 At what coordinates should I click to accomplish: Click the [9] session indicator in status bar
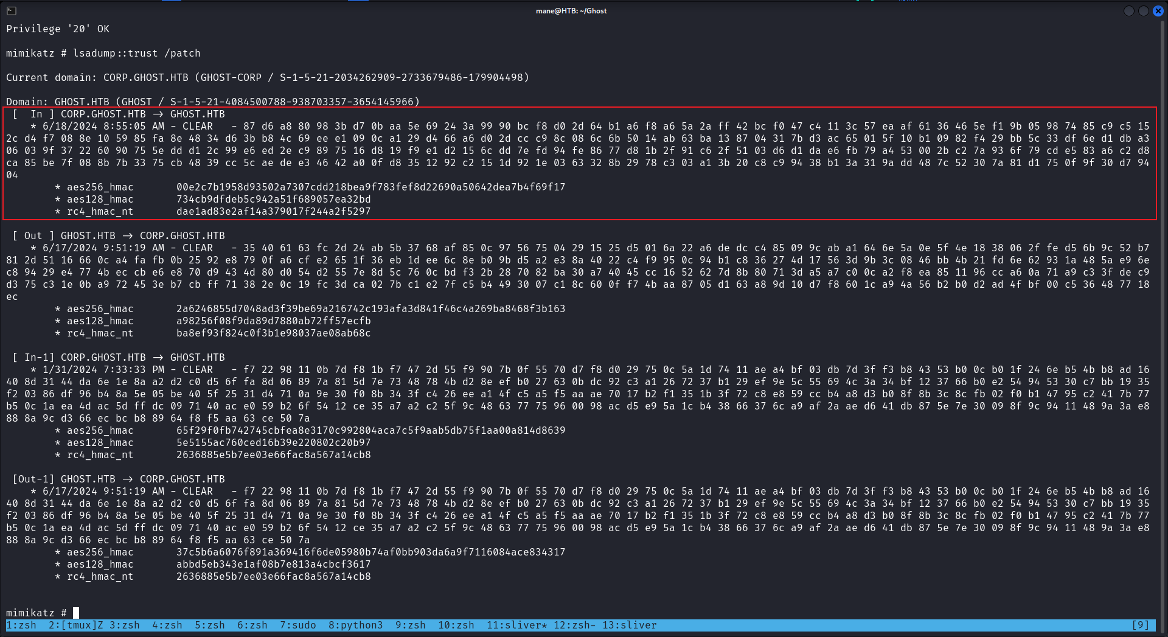[1141, 625]
